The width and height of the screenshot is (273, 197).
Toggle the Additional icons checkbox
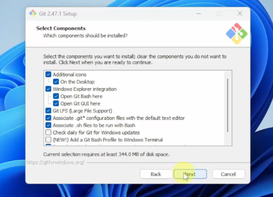pos(48,74)
